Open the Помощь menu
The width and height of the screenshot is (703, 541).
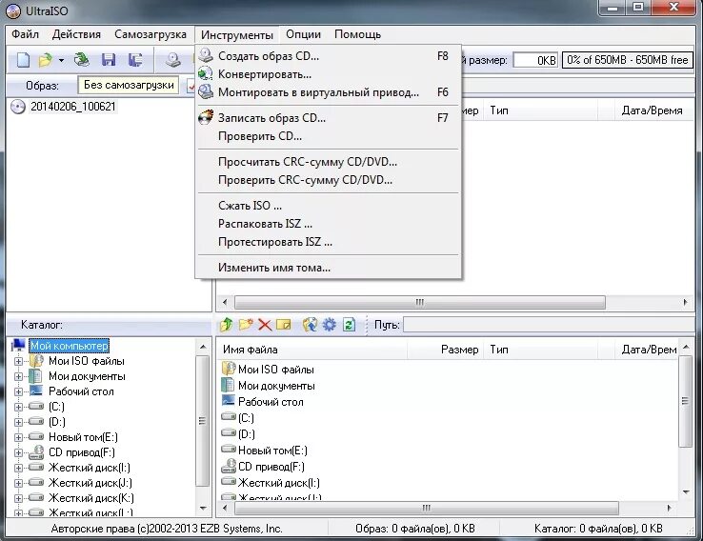(357, 34)
